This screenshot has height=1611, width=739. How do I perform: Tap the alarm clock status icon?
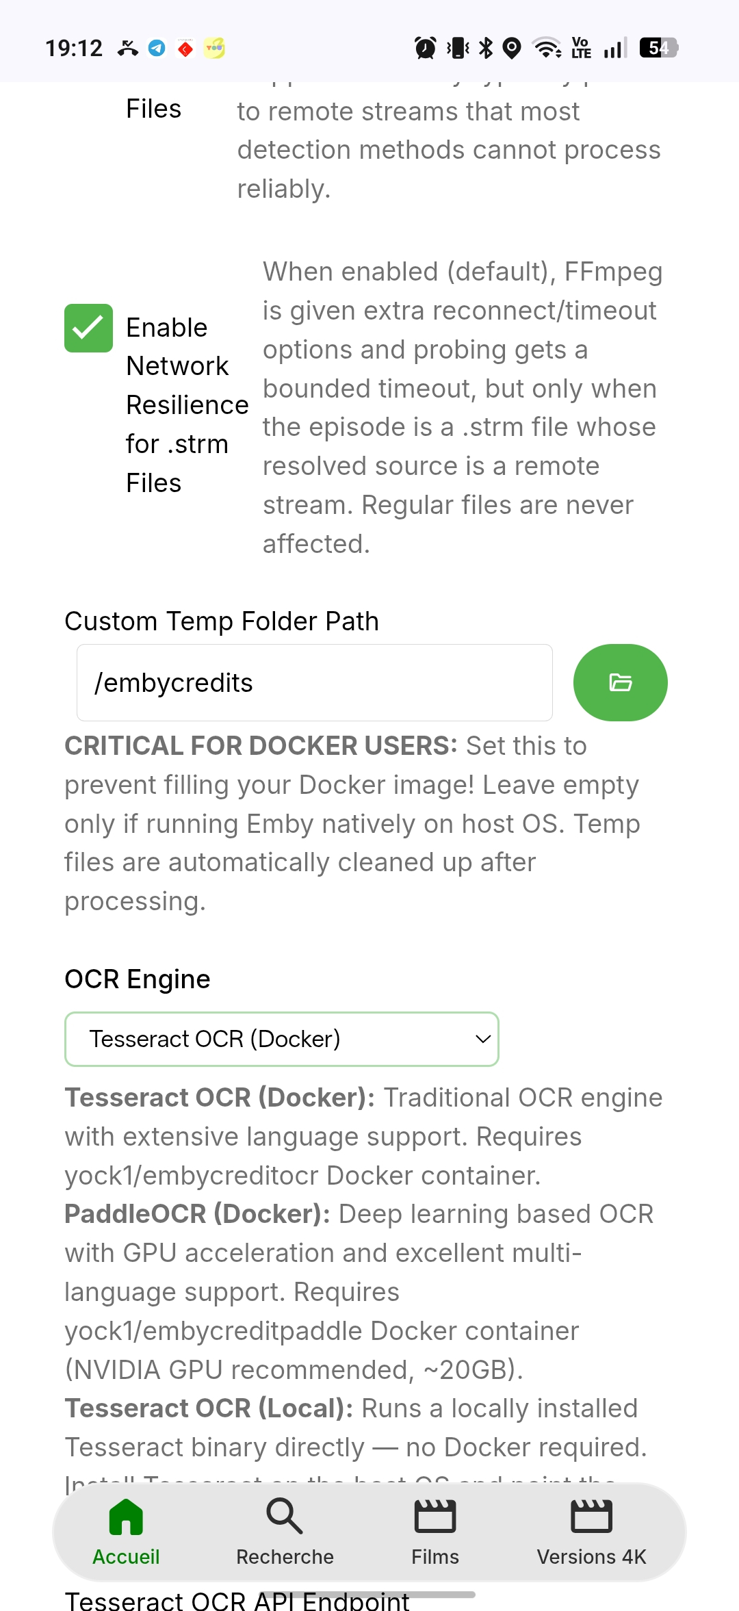[426, 48]
